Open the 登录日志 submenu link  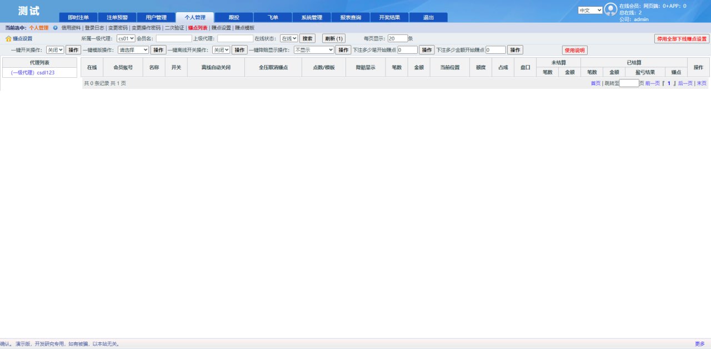coord(94,27)
